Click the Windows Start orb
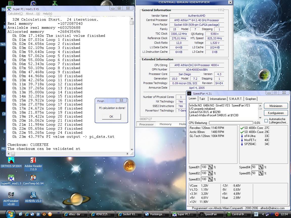The width and height of the screenshot is (291, 218). click(x=10, y=214)
